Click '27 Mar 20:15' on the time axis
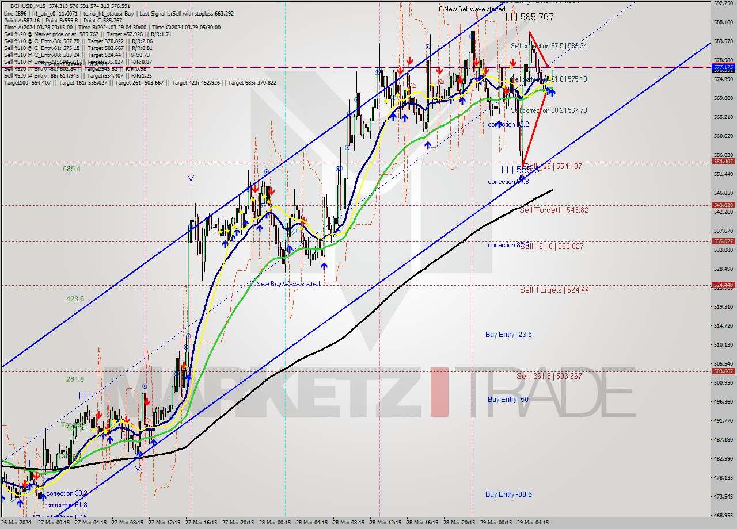 click(238, 523)
